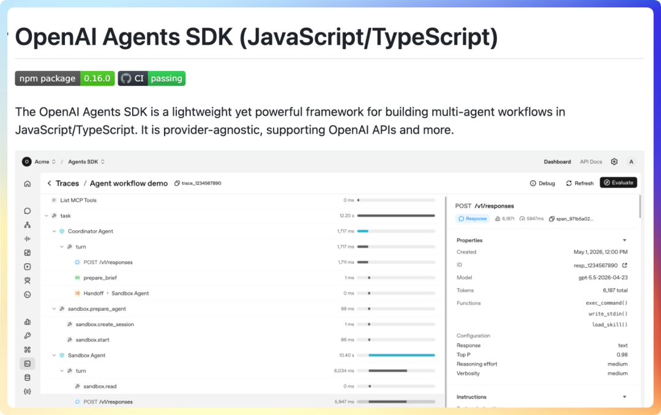Select POST /v1/responses under Coordinator Agent
Screen dimensions: 661x415
coord(243,263)
